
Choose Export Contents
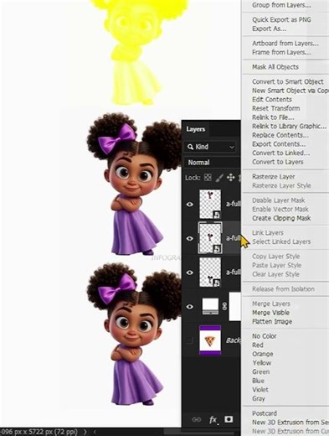279,144
